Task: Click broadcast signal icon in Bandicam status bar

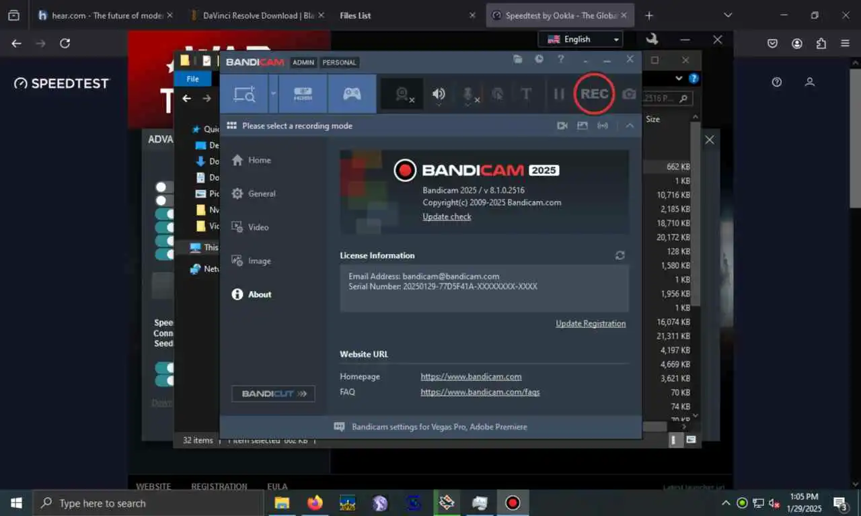Action: tap(603, 126)
